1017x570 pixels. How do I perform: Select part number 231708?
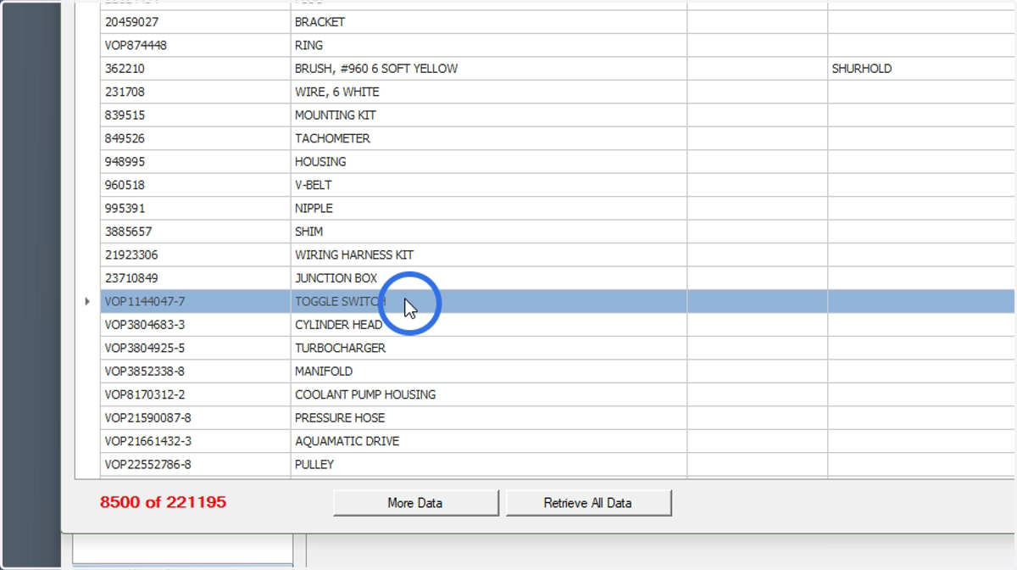coord(195,92)
